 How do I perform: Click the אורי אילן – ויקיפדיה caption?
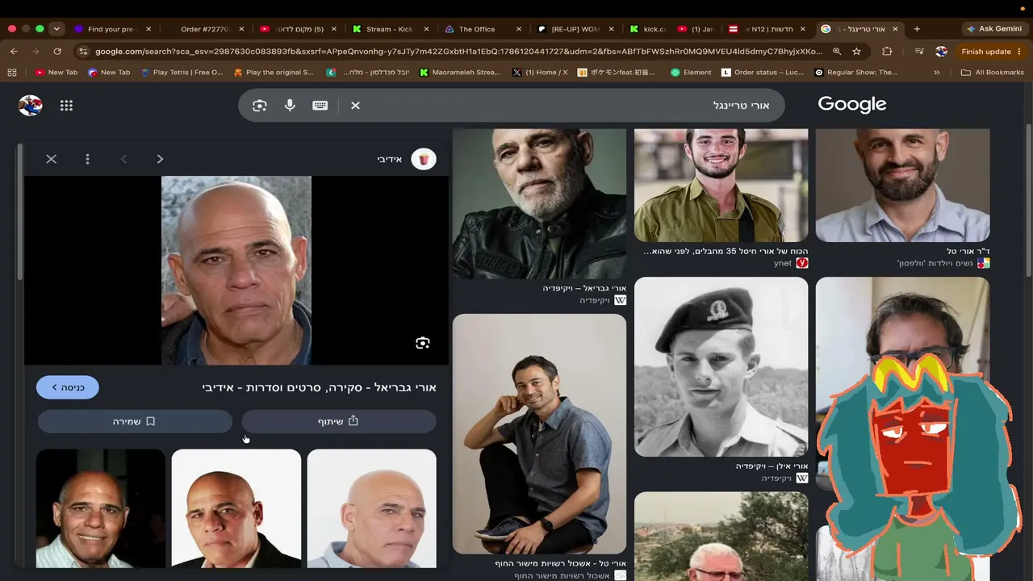pyautogui.click(x=772, y=466)
